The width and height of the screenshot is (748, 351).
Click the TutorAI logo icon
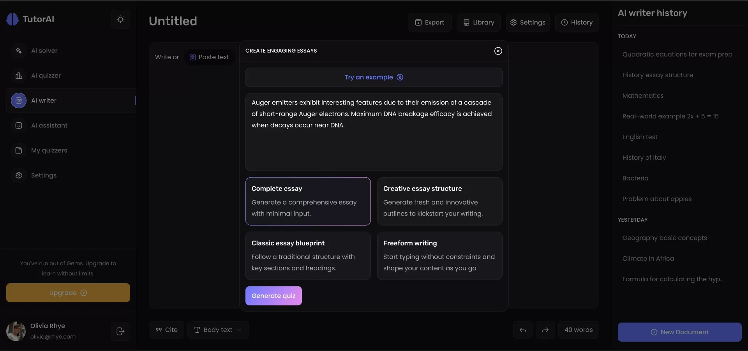[12, 19]
